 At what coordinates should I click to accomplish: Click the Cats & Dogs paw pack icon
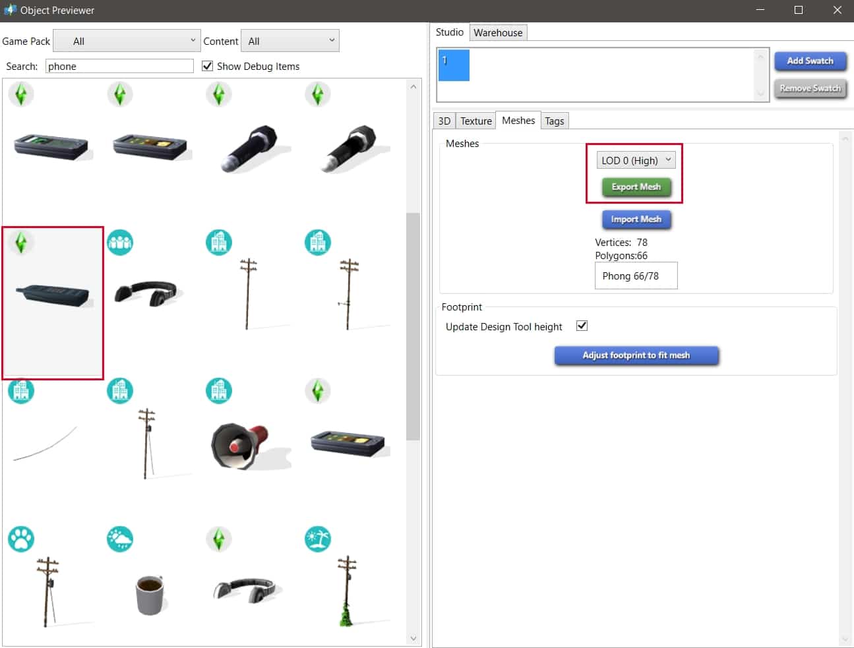click(x=21, y=539)
